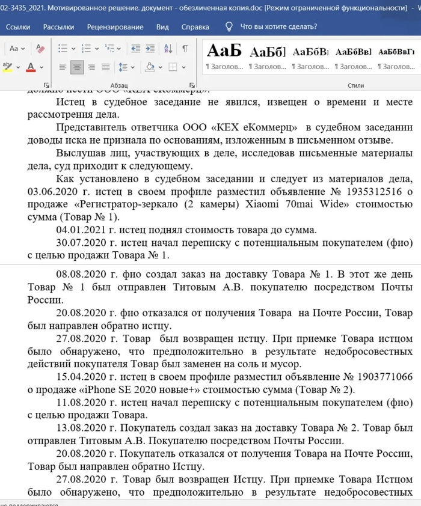This screenshot has height=506, width=421.
Task: Apply bulleted list formatting
Action: pos(63,49)
